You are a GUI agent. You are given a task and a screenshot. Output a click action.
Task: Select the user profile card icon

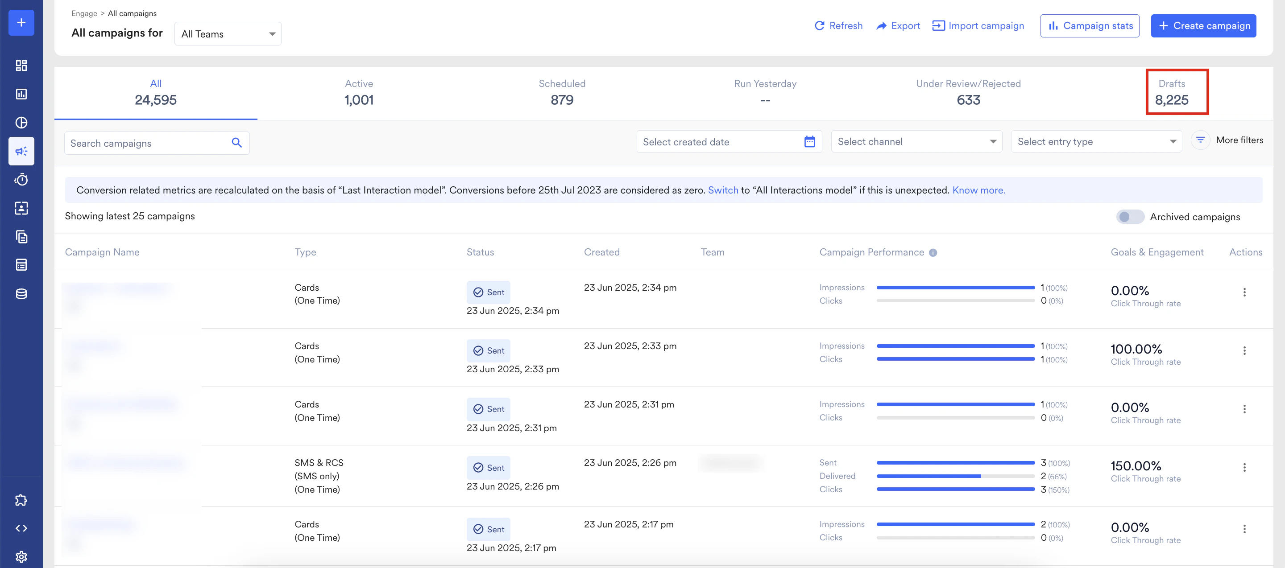[21, 208]
